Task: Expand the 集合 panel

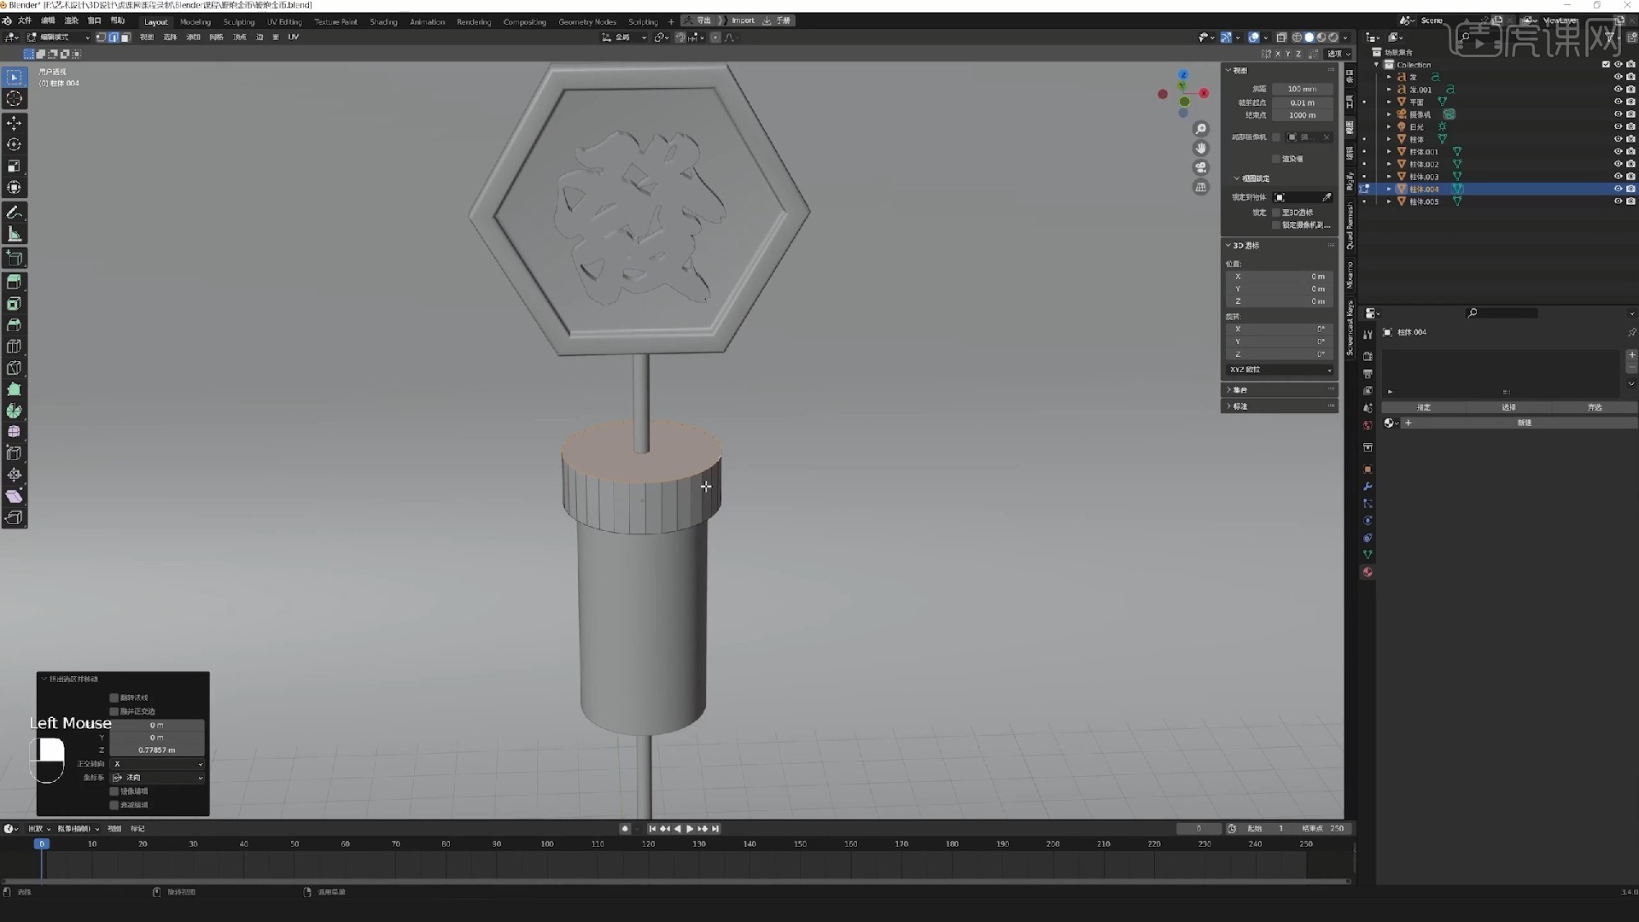Action: pyautogui.click(x=1279, y=389)
